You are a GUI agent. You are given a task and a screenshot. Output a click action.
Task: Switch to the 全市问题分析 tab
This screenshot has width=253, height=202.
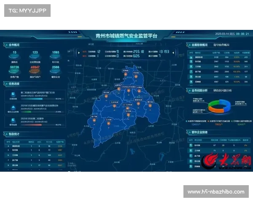[x=199, y=90]
